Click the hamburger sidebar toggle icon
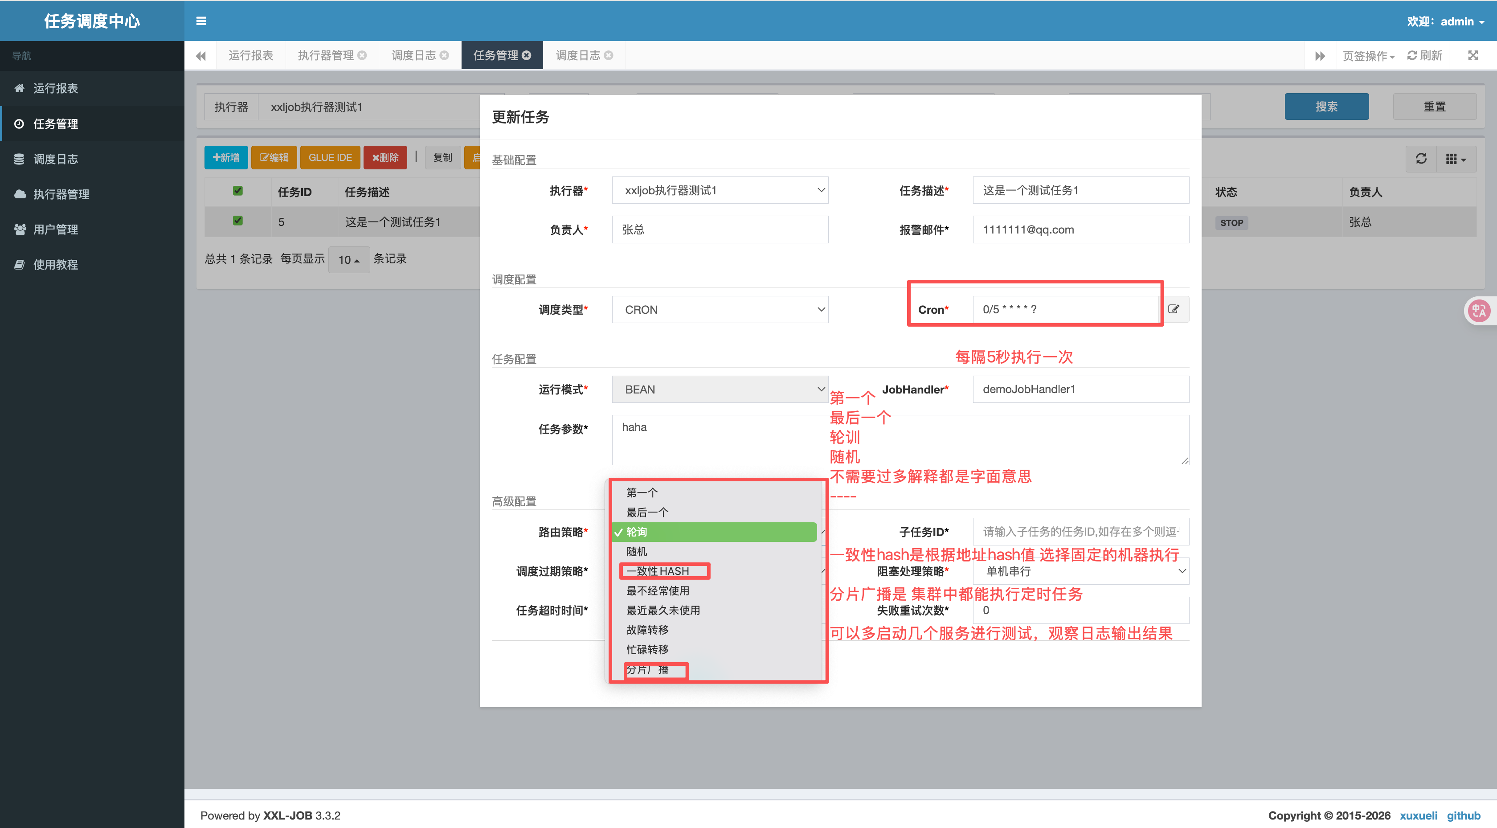 click(201, 21)
